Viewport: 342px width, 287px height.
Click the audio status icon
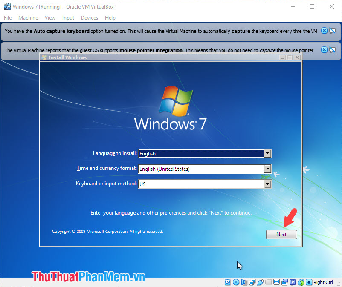tap(244, 282)
